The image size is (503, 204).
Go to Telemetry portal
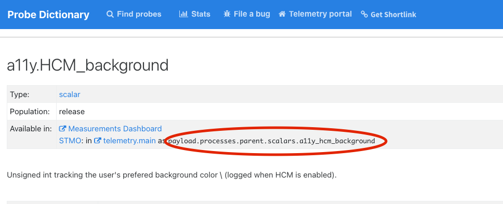pos(315,14)
